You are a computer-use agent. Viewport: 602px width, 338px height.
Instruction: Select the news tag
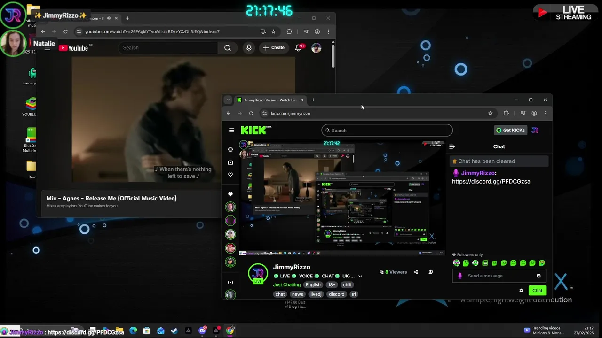coord(297,294)
